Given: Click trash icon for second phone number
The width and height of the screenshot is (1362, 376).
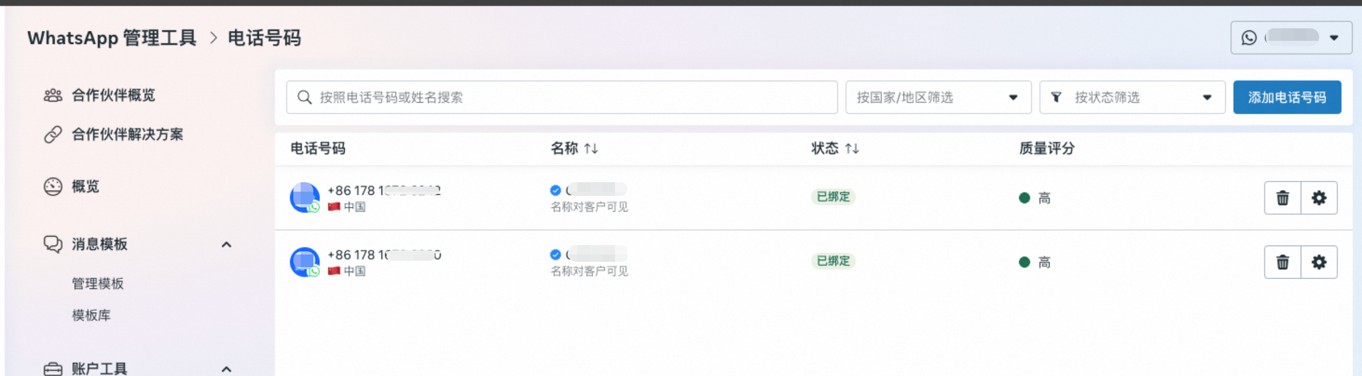Looking at the screenshot, I should 1282,262.
